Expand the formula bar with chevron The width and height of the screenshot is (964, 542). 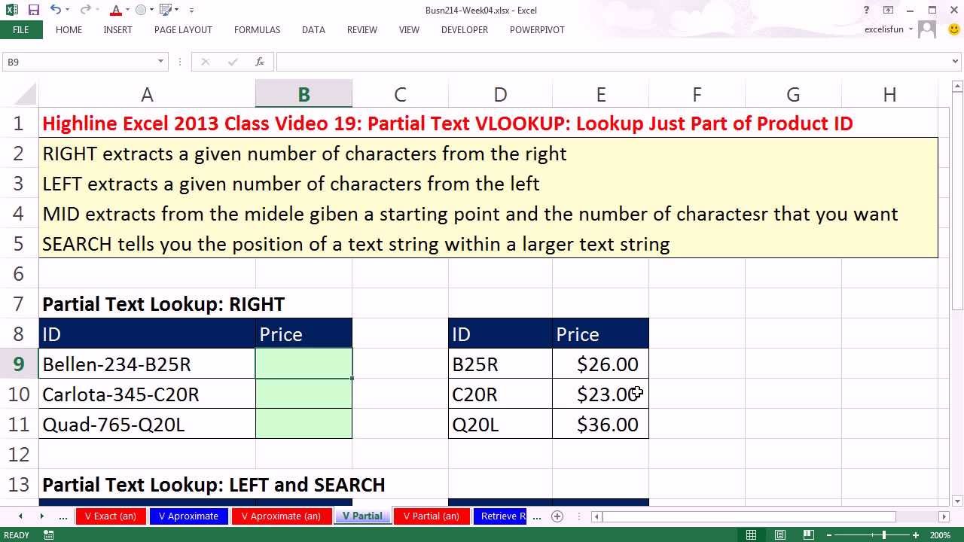[956, 62]
